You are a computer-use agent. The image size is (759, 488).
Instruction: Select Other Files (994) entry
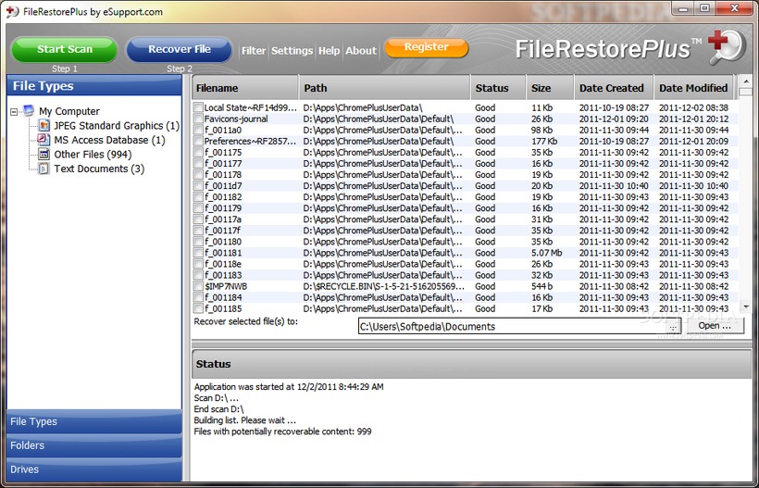(93, 155)
